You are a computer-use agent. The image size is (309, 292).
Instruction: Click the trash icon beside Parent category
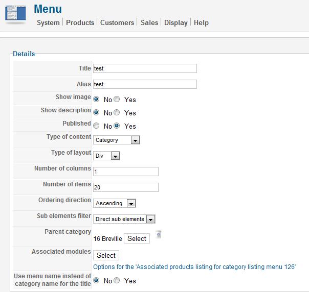(159, 234)
